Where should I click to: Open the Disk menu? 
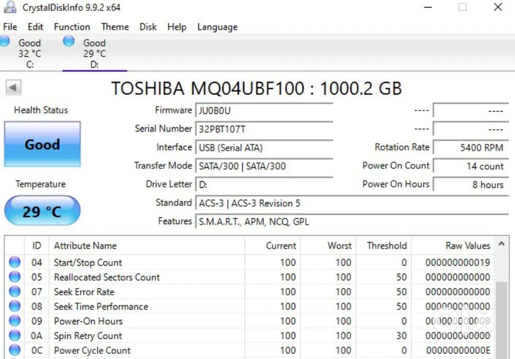tap(148, 27)
